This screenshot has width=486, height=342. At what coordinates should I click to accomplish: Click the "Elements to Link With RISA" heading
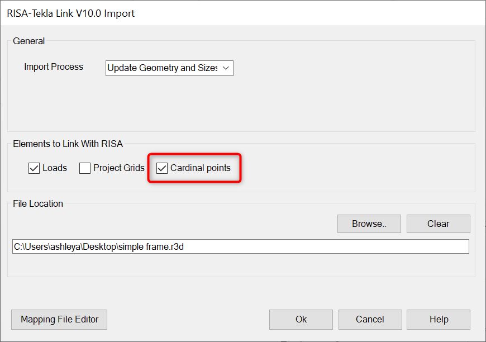click(68, 144)
